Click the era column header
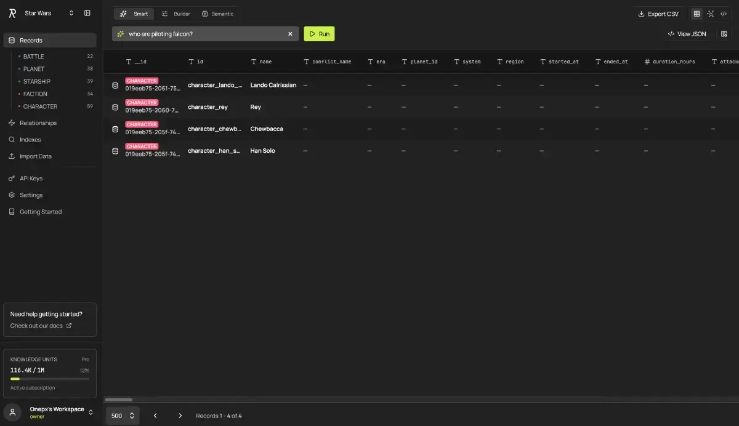Viewport: 739px width, 426px height. click(x=377, y=62)
